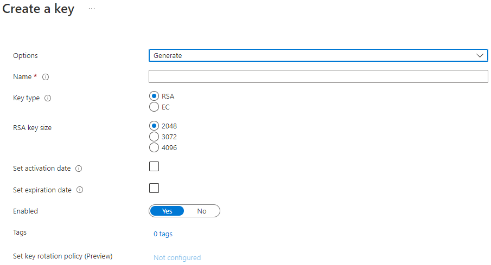The width and height of the screenshot is (491, 265).
Task: Choose the 2048 RSA key size
Action: click(154, 126)
